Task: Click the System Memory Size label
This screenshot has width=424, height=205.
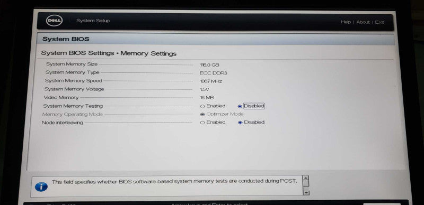Action: 72,64
